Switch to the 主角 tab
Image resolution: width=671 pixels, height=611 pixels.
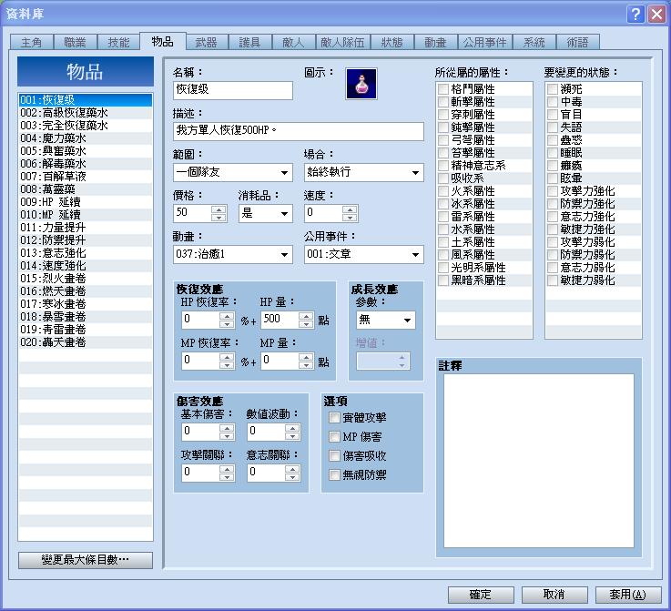coord(31,43)
